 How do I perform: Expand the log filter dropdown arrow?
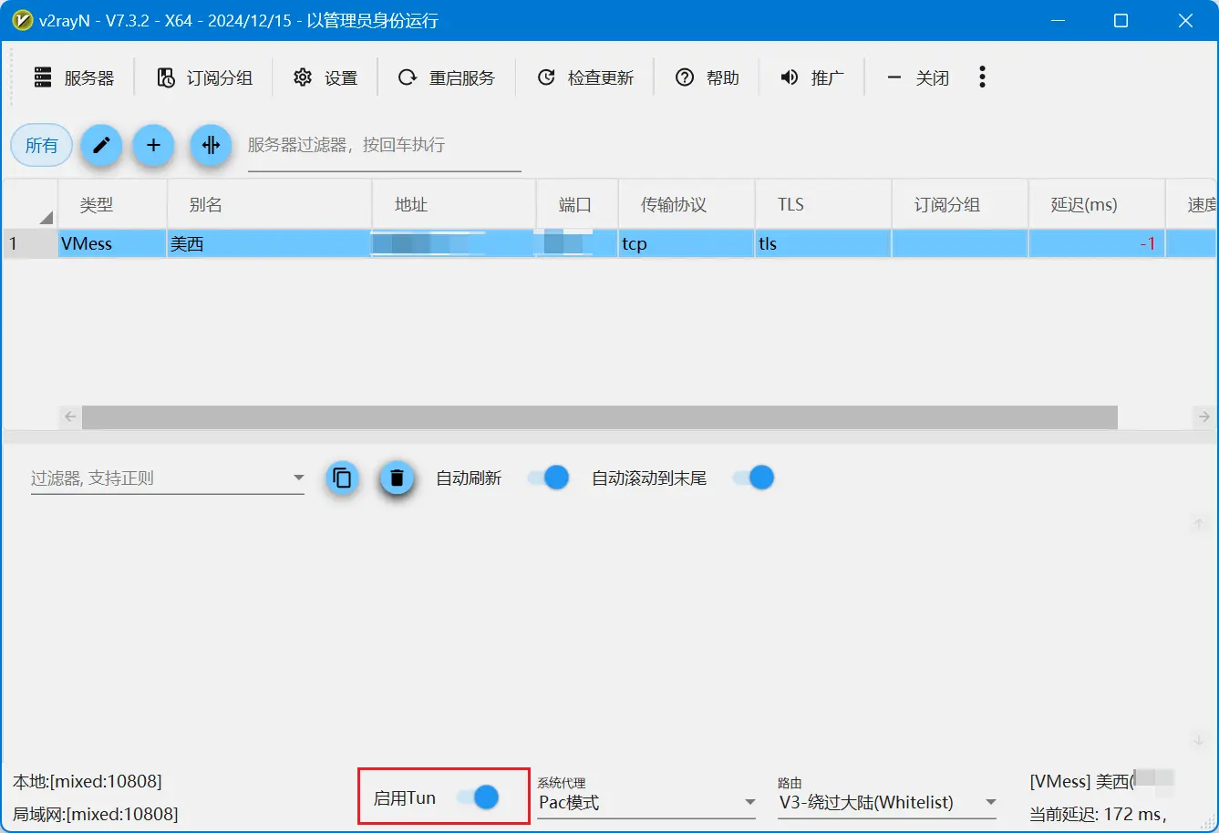point(298,478)
